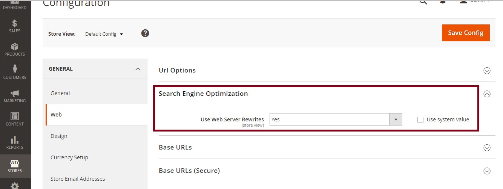Image resolution: width=503 pixels, height=189 pixels.
Task: Click the Save Config button
Action: coord(465,33)
